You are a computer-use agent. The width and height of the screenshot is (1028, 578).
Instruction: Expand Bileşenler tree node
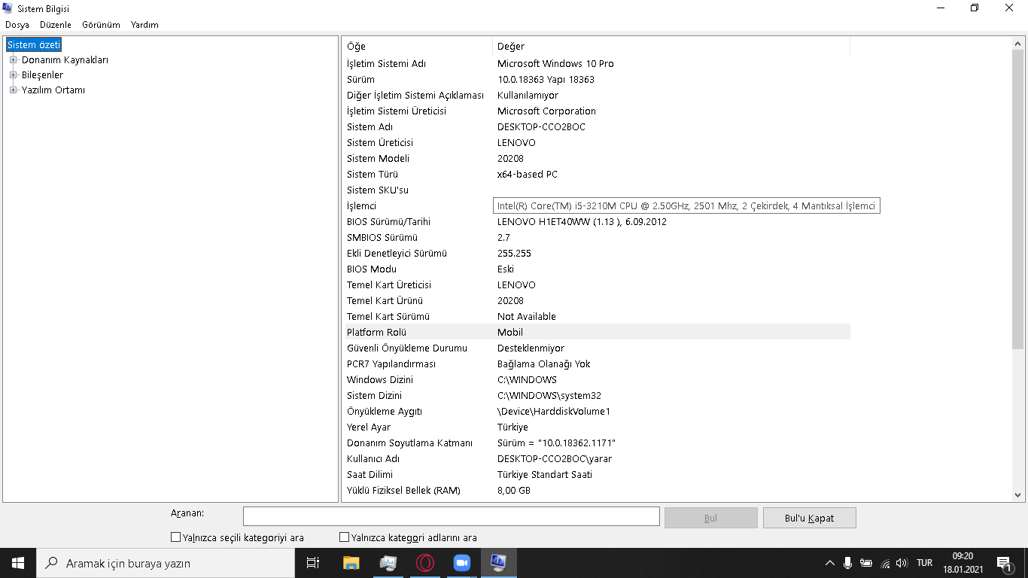click(14, 75)
